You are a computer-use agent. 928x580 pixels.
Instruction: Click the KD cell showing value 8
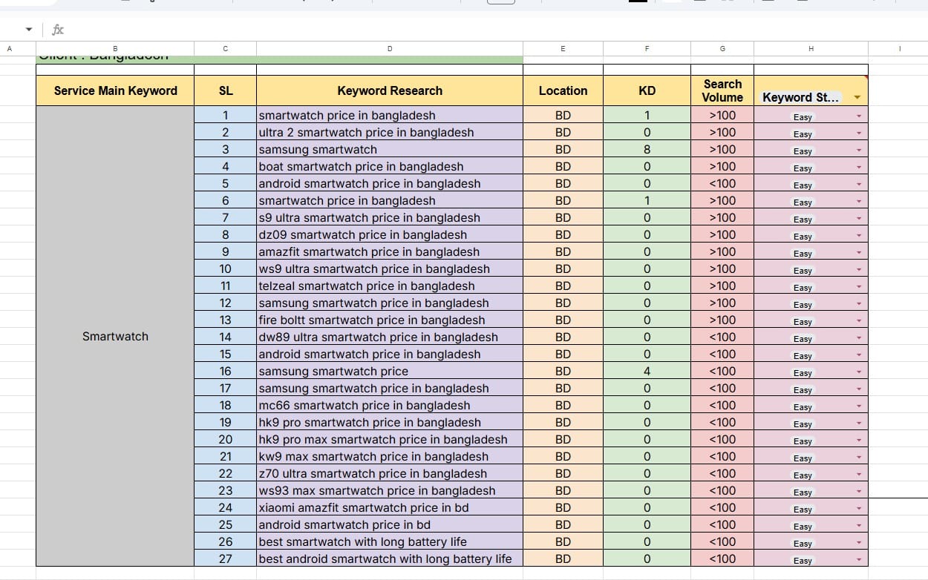click(647, 149)
